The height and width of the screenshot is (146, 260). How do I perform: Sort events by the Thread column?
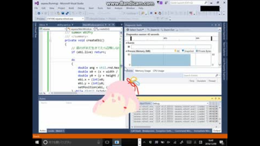212,81
